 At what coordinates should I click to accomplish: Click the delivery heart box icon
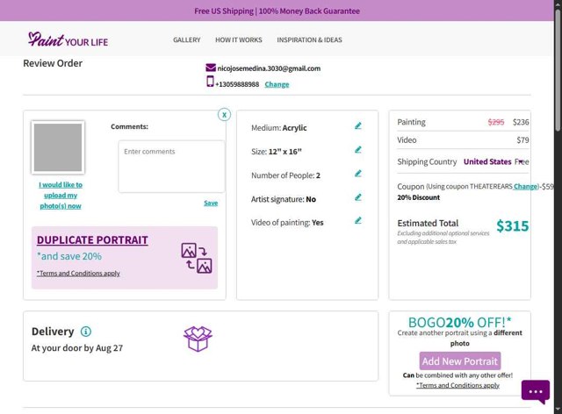[x=198, y=339]
